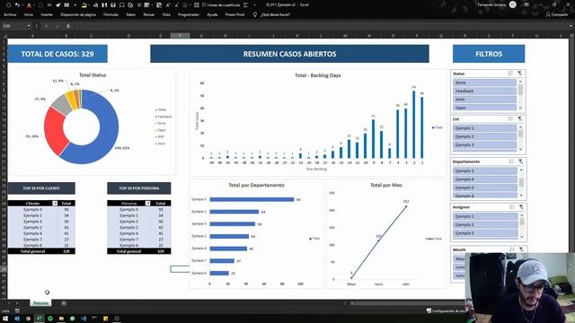Screen dimensions: 575x323
Task: Open the Power Pivot tab
Action: click(234, 14)
